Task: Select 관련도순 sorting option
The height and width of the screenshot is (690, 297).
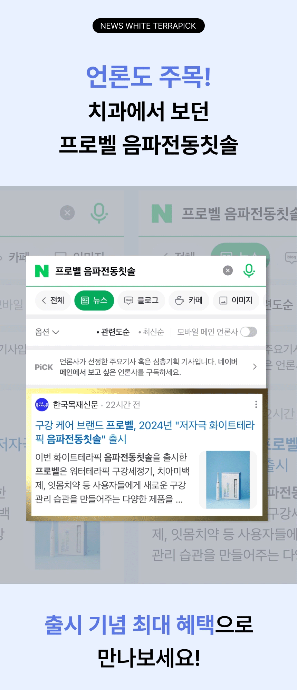Action: click(x=113, y=332)
